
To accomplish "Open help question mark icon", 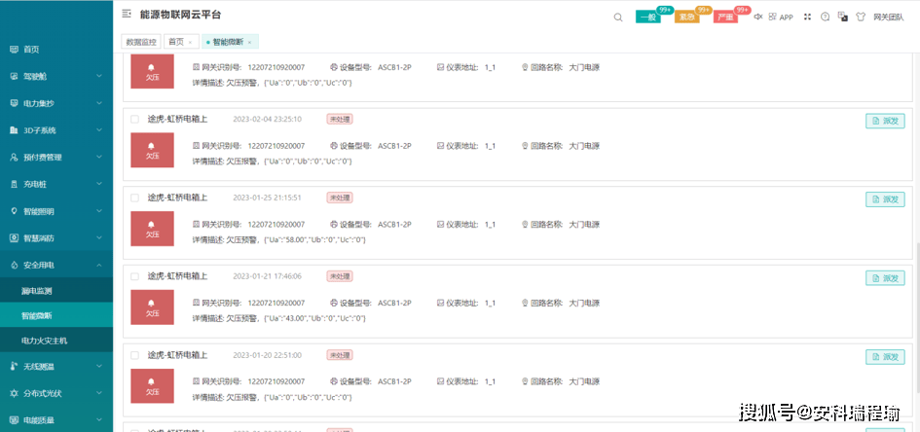I will click(825, 17).
